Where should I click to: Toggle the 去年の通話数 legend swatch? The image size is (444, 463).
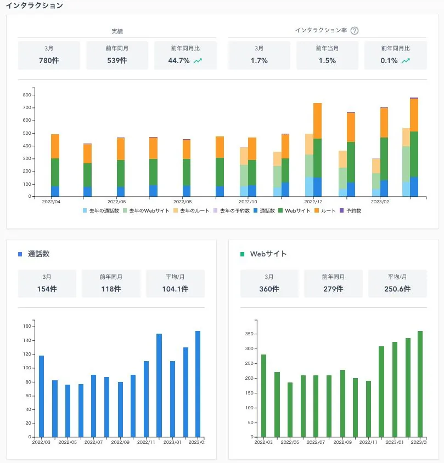click(85, 210)
